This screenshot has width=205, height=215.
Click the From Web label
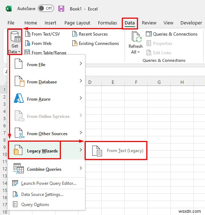coord(41,44)
